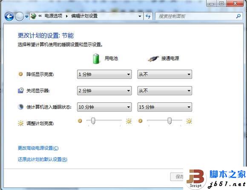
Task: Open the dim display dropdown showing 1 分钟
Action: (104, 75)
